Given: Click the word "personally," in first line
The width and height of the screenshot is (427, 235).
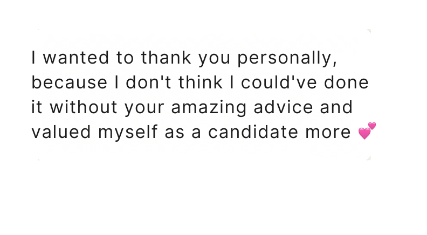Looking at the screenshot, I should point(287,58).
